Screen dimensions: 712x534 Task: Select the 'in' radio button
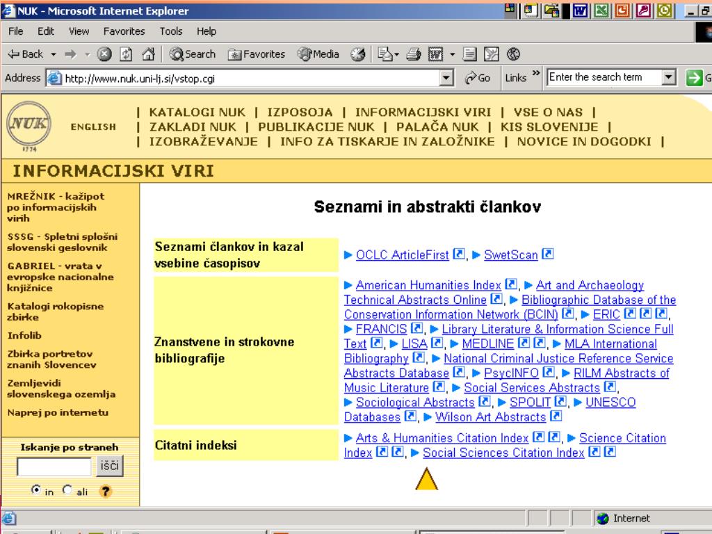click(36, 489)
